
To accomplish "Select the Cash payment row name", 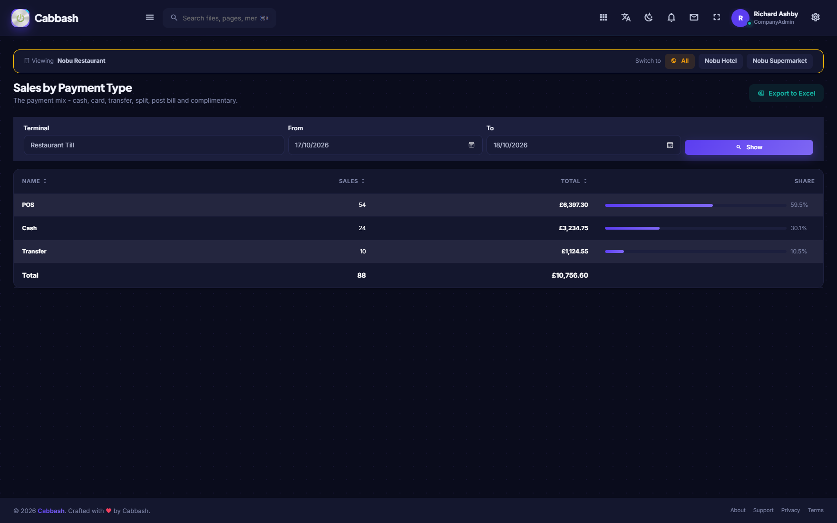I will [x=29, y=228].
